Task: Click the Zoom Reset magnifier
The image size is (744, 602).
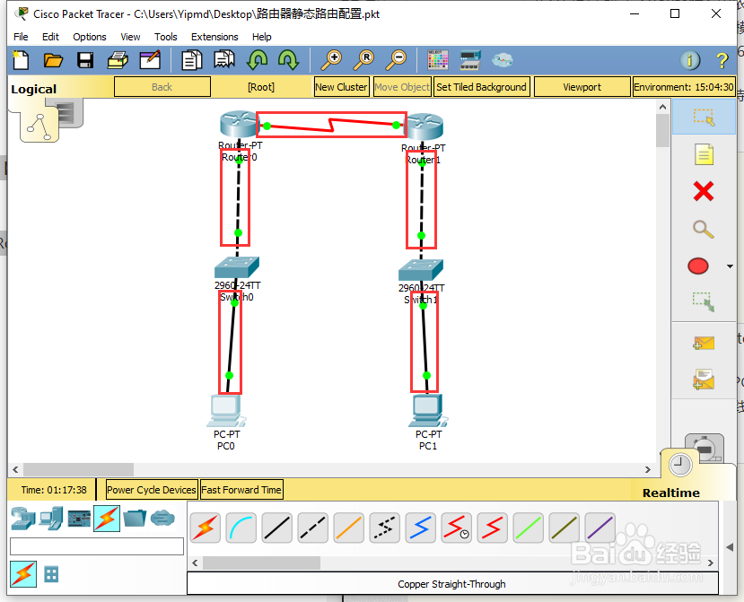Action: (x=363, y=60)
